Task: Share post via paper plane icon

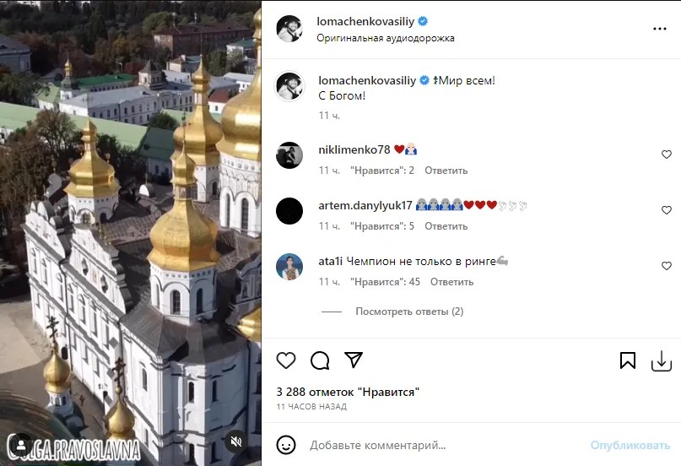Action: pyautogui.click(x=353, y=360)
